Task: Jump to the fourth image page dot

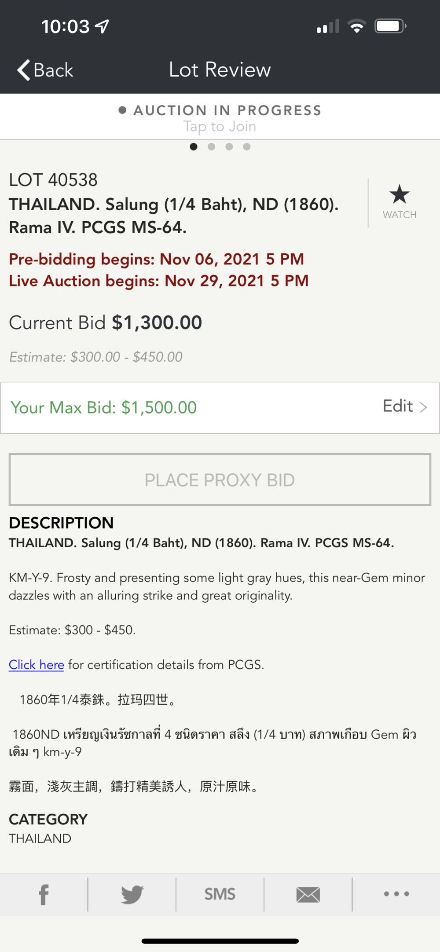Action: 247,147
